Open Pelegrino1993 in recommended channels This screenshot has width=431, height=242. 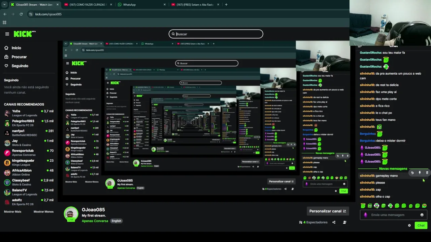coord(29,123)
